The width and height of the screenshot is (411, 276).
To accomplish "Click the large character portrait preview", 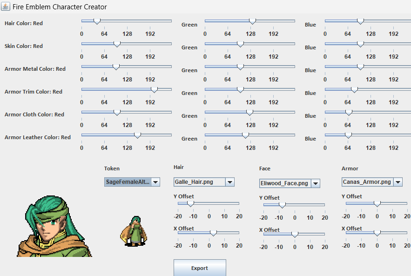I will point(54,226).
